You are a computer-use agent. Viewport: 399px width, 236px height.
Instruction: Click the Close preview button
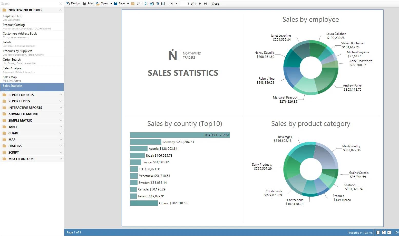[215, 4]
